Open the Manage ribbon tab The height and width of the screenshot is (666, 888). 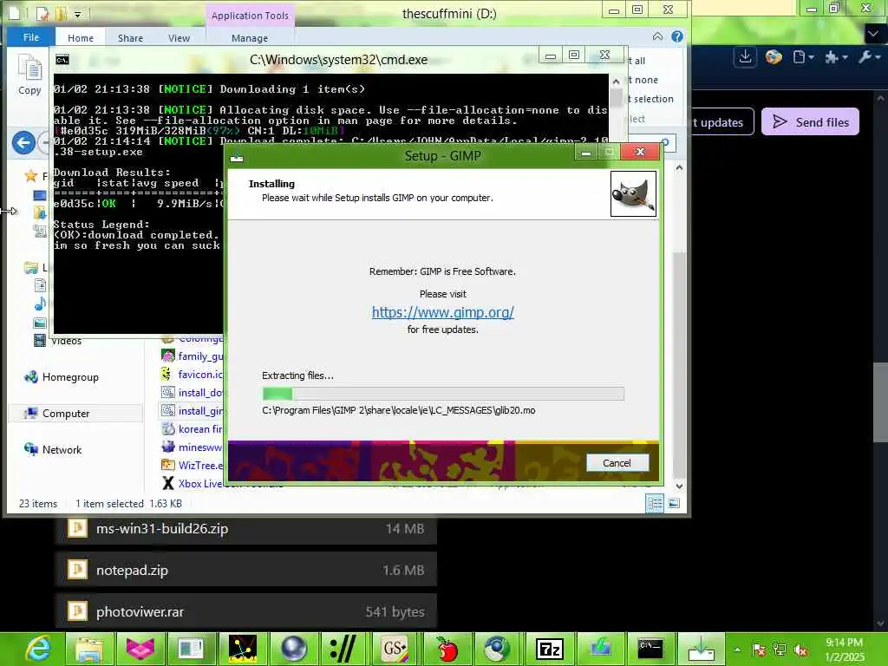(249, 38)
